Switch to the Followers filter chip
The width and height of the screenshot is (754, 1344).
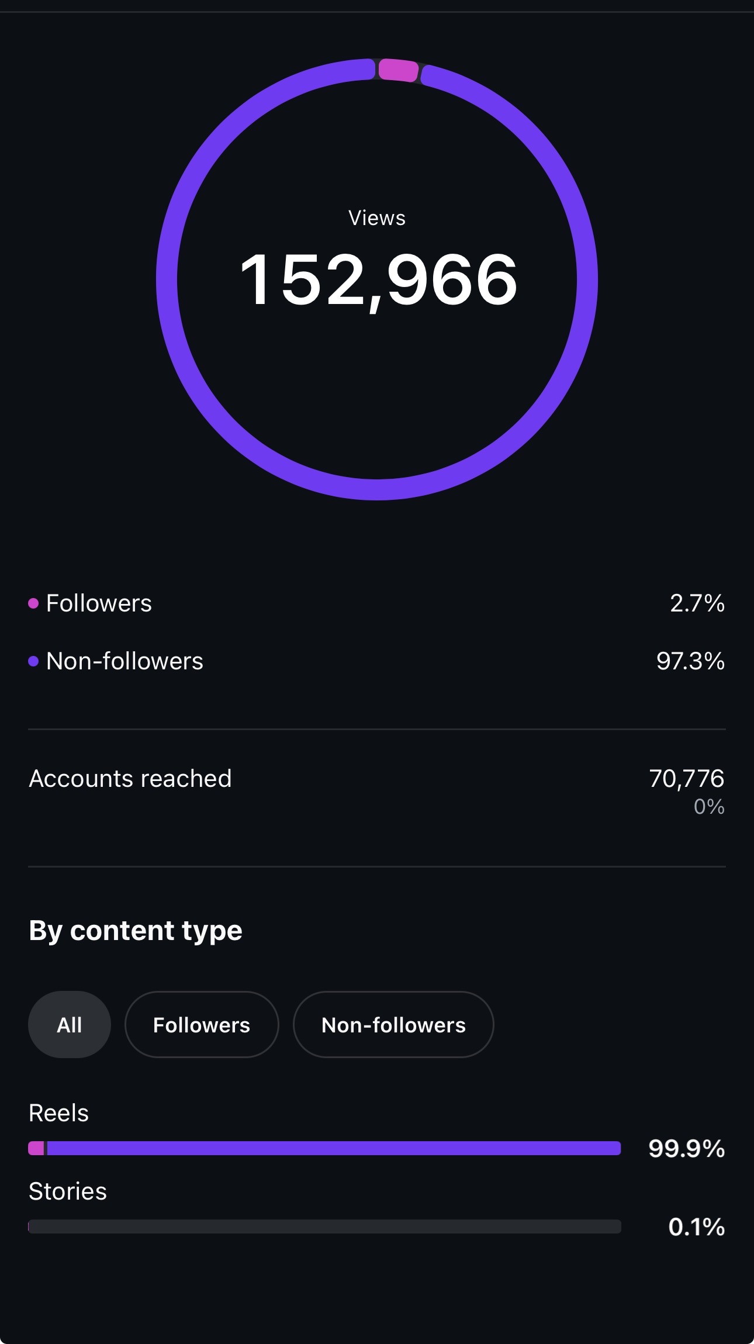point(202,1024)
